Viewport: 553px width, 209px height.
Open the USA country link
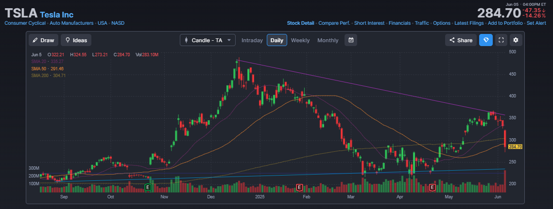coord(102,23)
